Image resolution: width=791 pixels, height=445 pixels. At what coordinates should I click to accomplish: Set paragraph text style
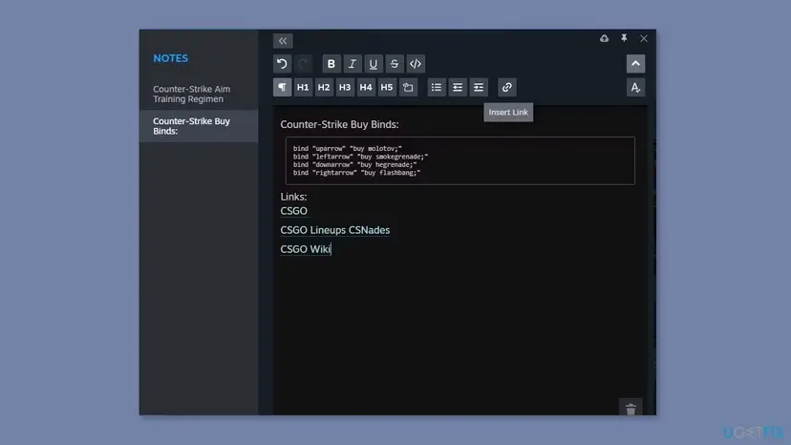tap(282, 87)
